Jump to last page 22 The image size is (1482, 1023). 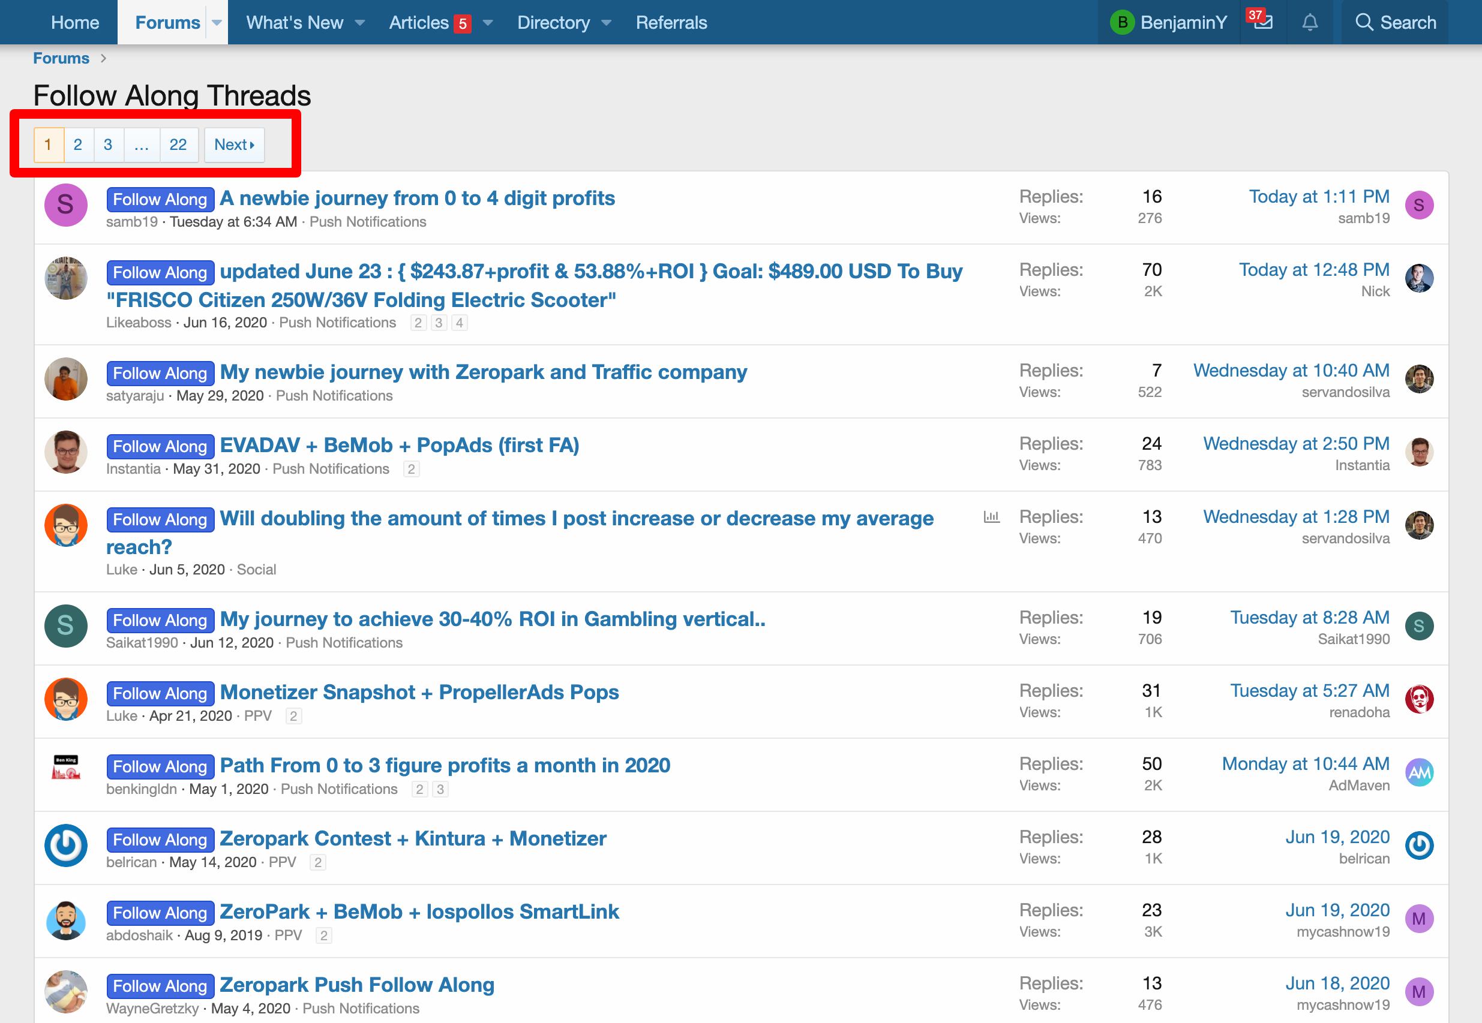coord(178,145)
